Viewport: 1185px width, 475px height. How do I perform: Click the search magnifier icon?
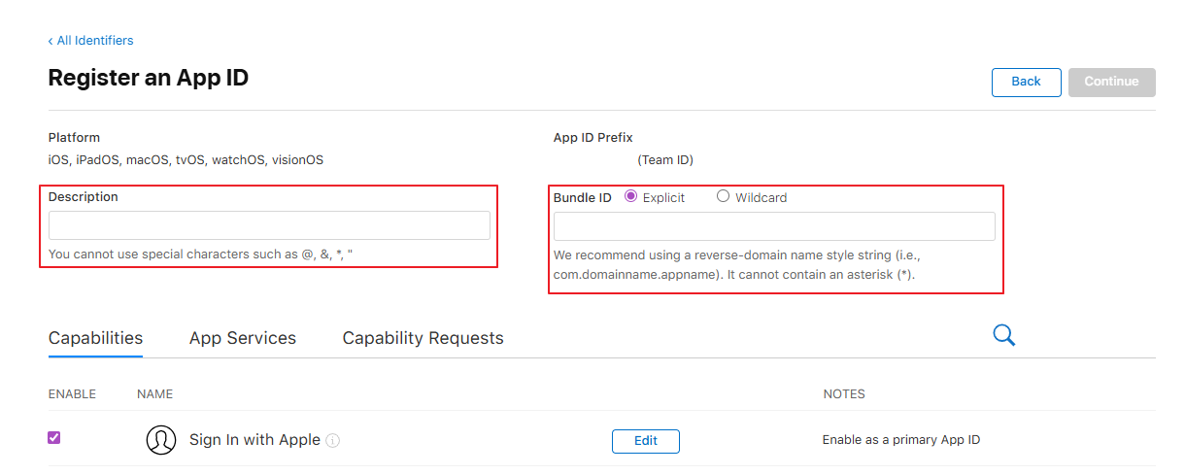pyautogui.click(x=1003, y=335)
